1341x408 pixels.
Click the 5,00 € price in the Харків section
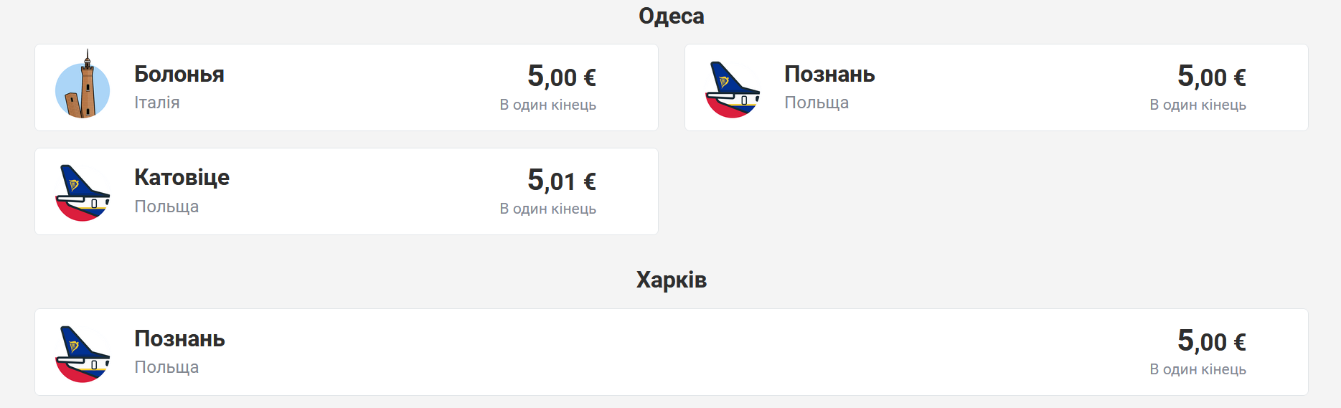coord(1212,341)
